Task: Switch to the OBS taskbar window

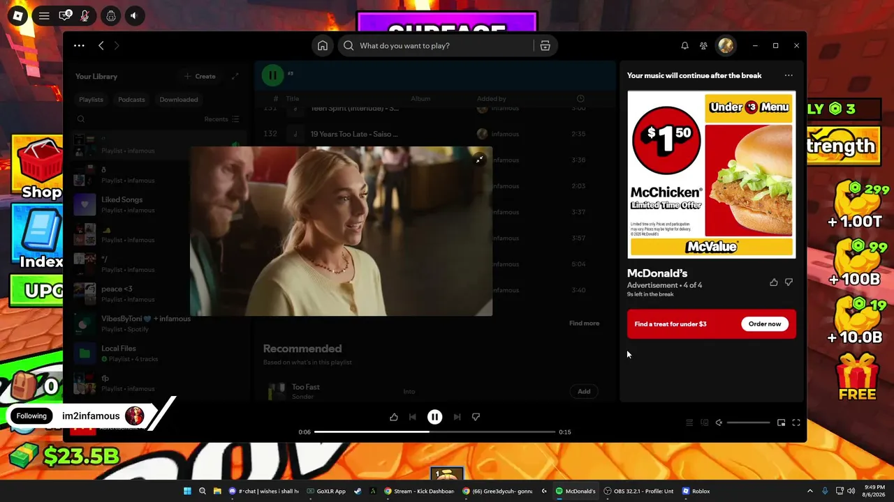Action: click(639, 491)
